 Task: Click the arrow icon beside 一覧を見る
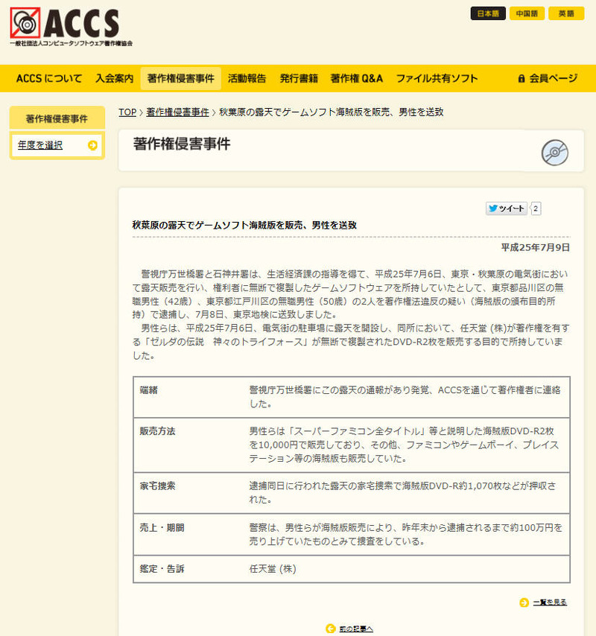524,602
